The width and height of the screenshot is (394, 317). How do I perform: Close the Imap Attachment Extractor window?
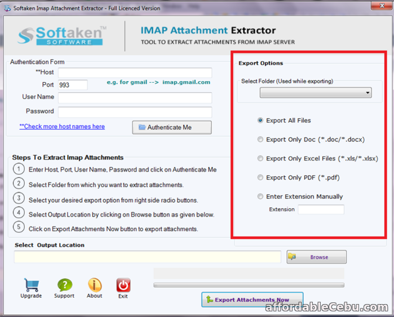click(x=382, y=6)
